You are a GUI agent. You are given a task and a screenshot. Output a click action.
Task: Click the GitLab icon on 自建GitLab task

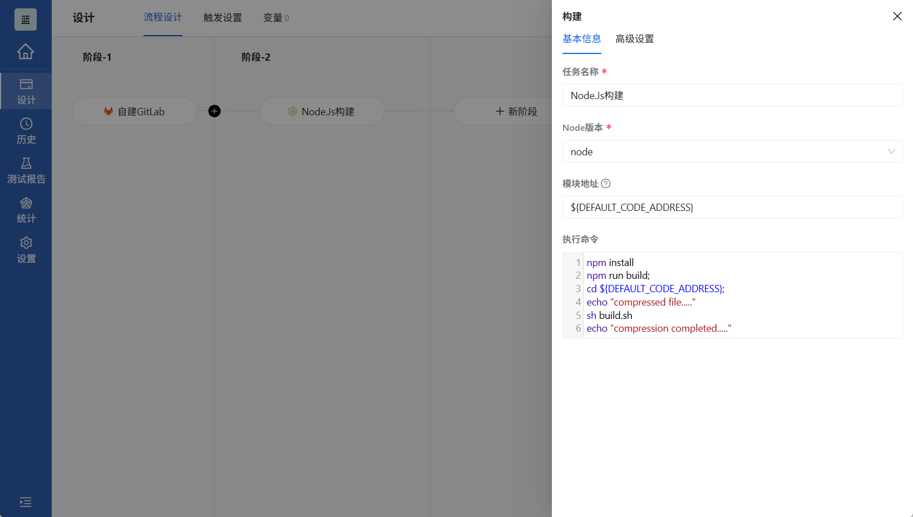(108, 111)
